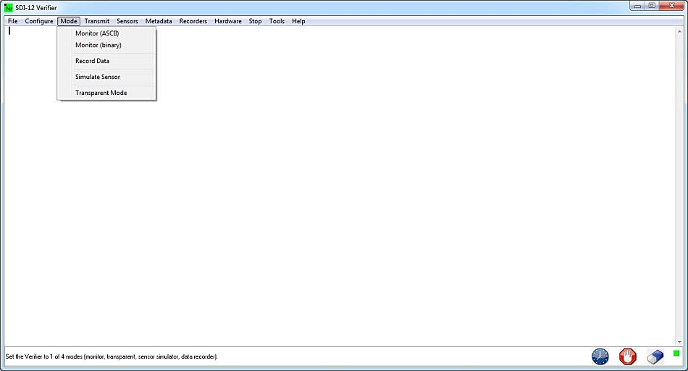
Task: Click the red stop hand icon
Action: coord(627,357)
